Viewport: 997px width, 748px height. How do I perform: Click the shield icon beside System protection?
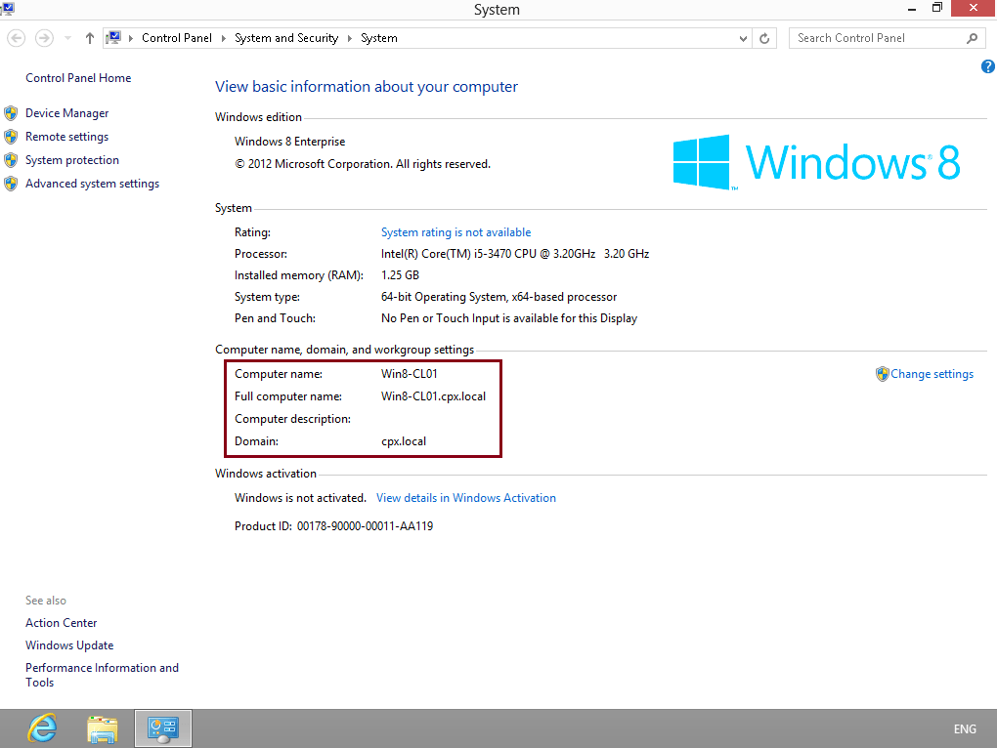(11, 160)
